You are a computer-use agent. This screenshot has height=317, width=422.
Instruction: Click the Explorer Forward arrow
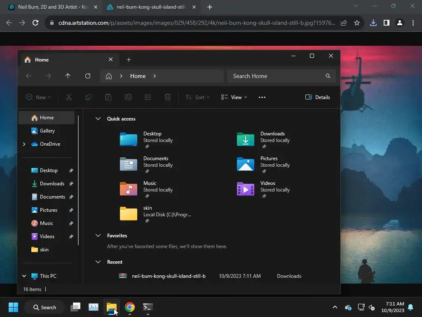(48, 76)
